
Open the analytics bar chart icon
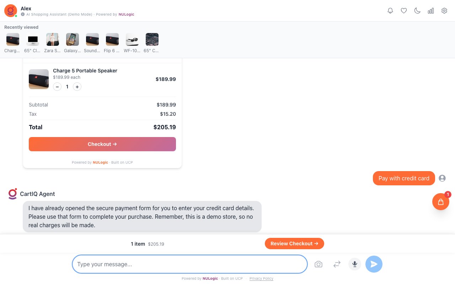[430, 11]
